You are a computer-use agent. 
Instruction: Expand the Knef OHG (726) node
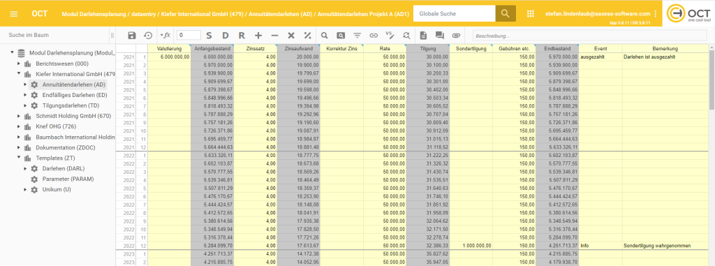pyautogui.click(x=19, y=126)
